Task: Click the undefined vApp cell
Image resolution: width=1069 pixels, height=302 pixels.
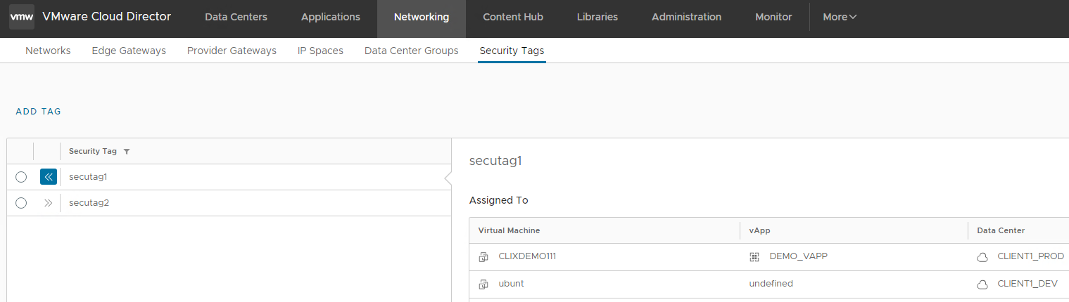Action: pyautogui.click(x=771, y=284)
